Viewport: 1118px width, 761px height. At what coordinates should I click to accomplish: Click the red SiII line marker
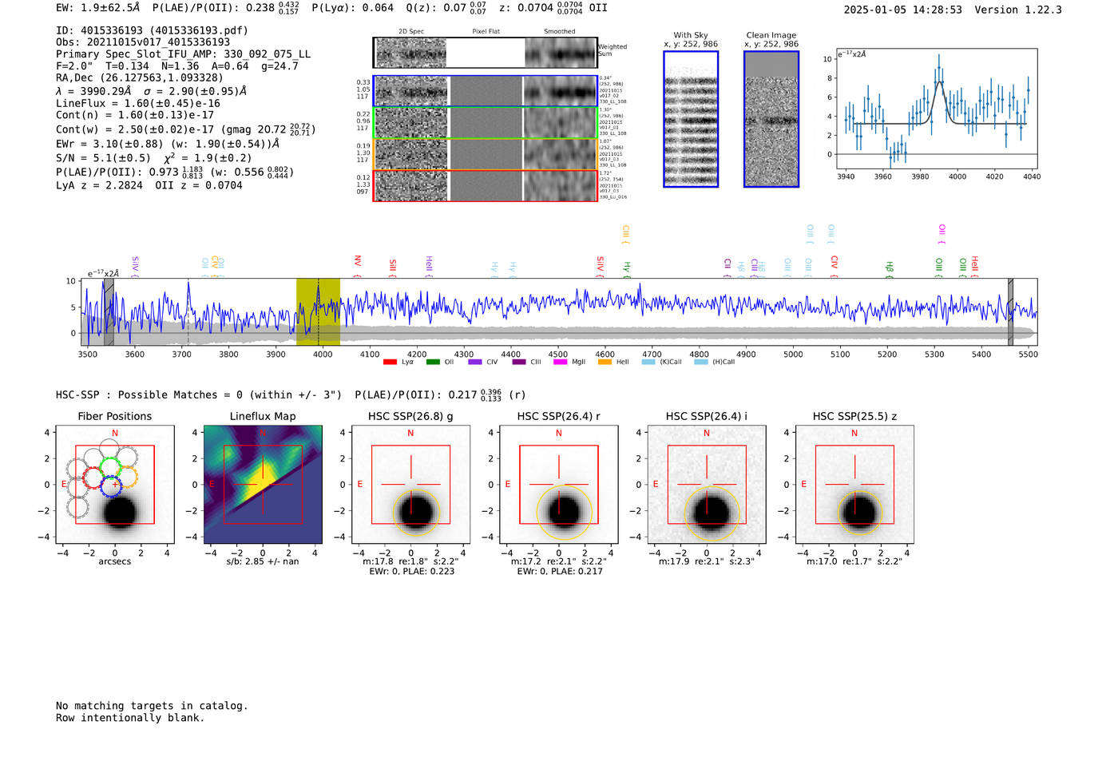pyautogui.click(x=392, y=268)
